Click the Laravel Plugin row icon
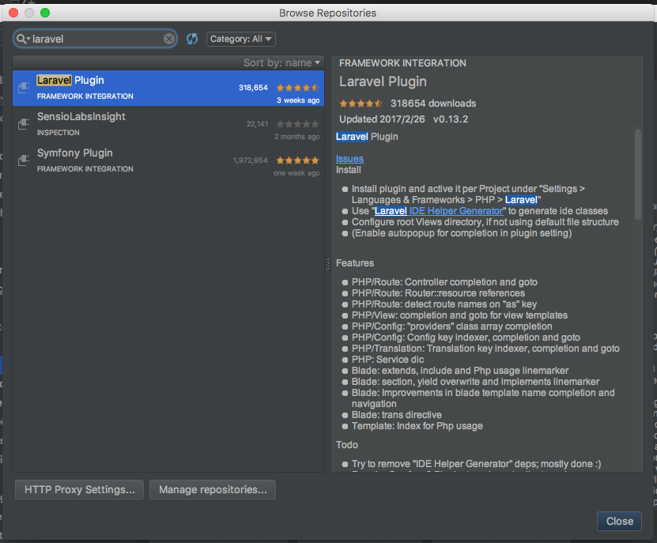657x543 pixels. 24,88
